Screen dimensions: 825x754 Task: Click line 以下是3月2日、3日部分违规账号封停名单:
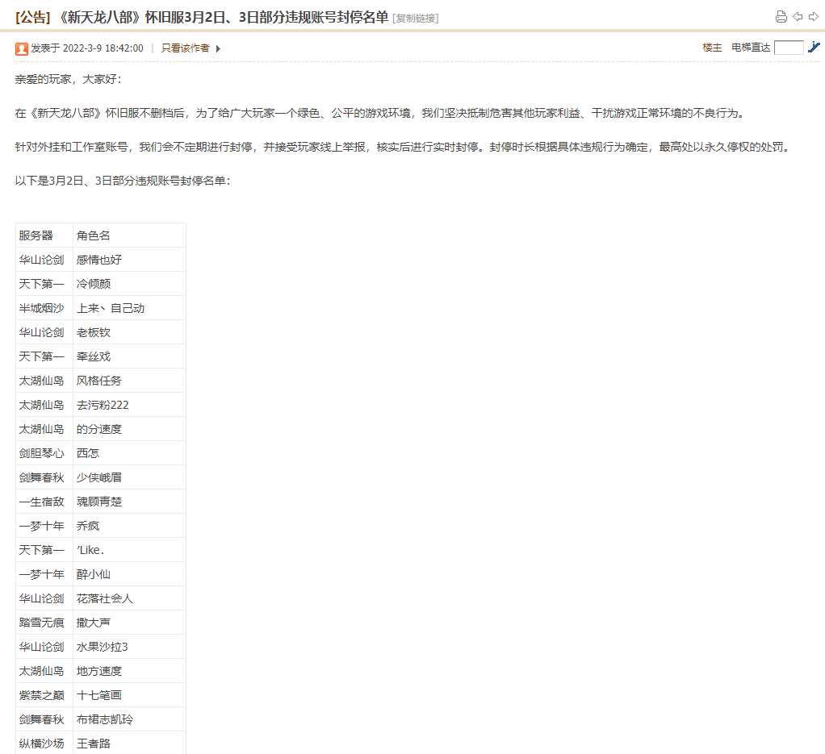(x=123, y=181)
